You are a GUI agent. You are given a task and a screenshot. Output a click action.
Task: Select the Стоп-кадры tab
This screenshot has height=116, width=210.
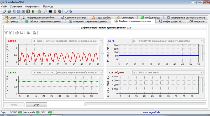tap(126, 18)
